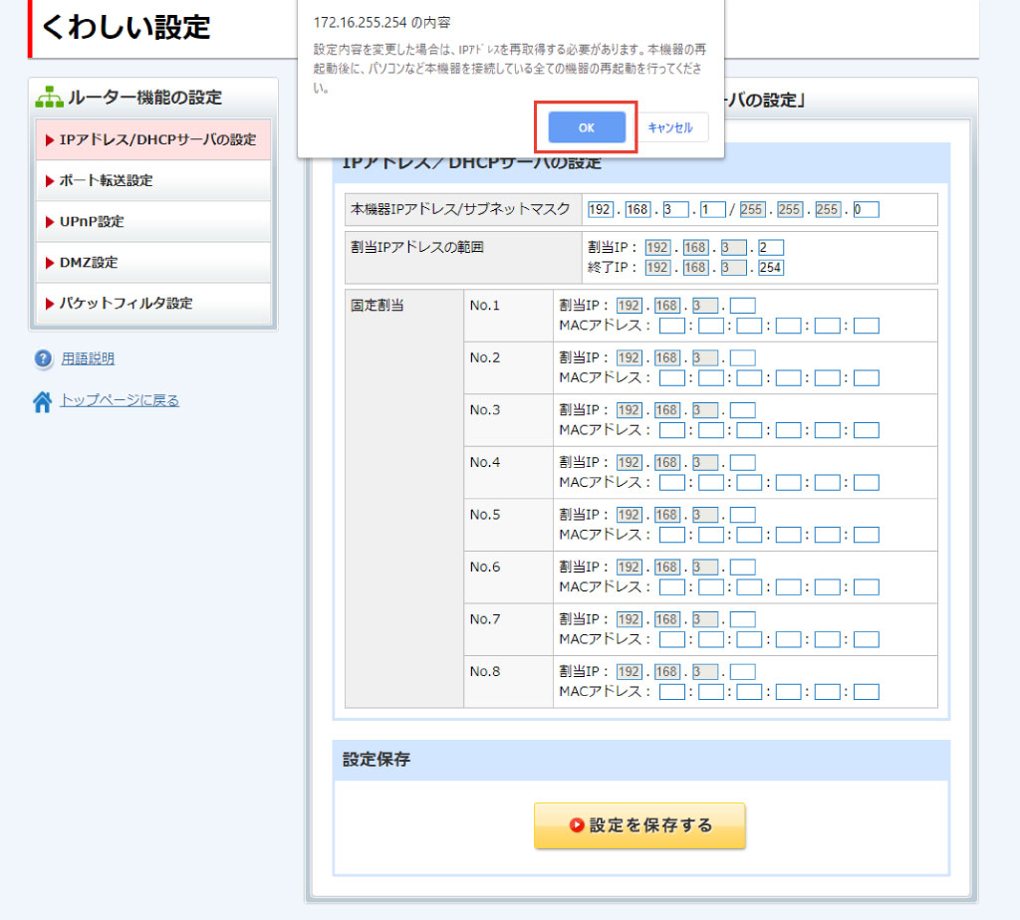Viewport: 1020px width, 920px height.
Task: Focus device IP last octet field 1
Action: (713, 209)
